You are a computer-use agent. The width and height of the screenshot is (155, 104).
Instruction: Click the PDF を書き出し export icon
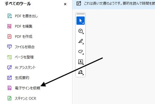(9, 16)
